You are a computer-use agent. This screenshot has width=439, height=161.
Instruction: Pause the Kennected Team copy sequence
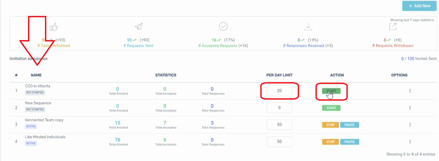pos(350,125)
